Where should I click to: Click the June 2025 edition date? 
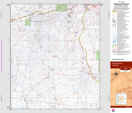coord(125,71)
